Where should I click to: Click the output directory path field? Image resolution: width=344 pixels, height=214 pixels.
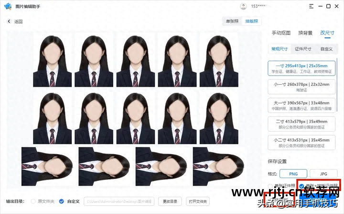[119, 201]
